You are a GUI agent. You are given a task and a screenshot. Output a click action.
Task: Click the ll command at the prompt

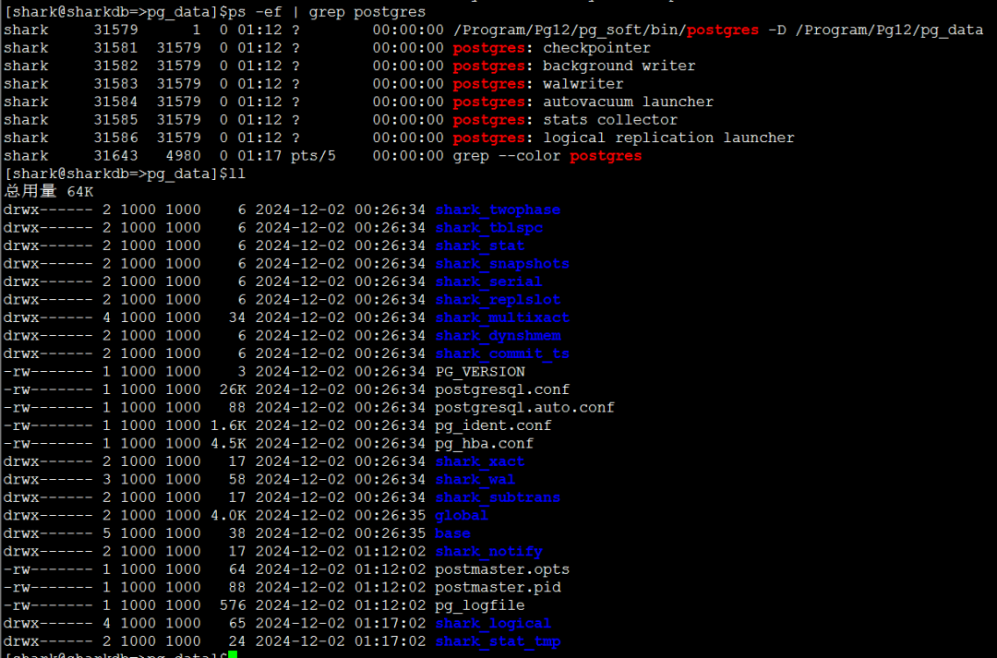click(x=236, y=173)
